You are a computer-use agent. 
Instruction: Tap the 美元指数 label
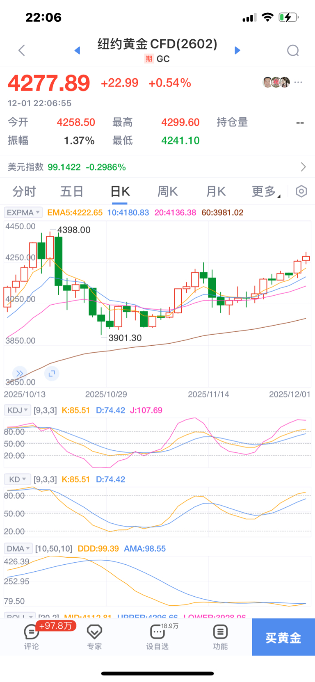tap(25, 167)
